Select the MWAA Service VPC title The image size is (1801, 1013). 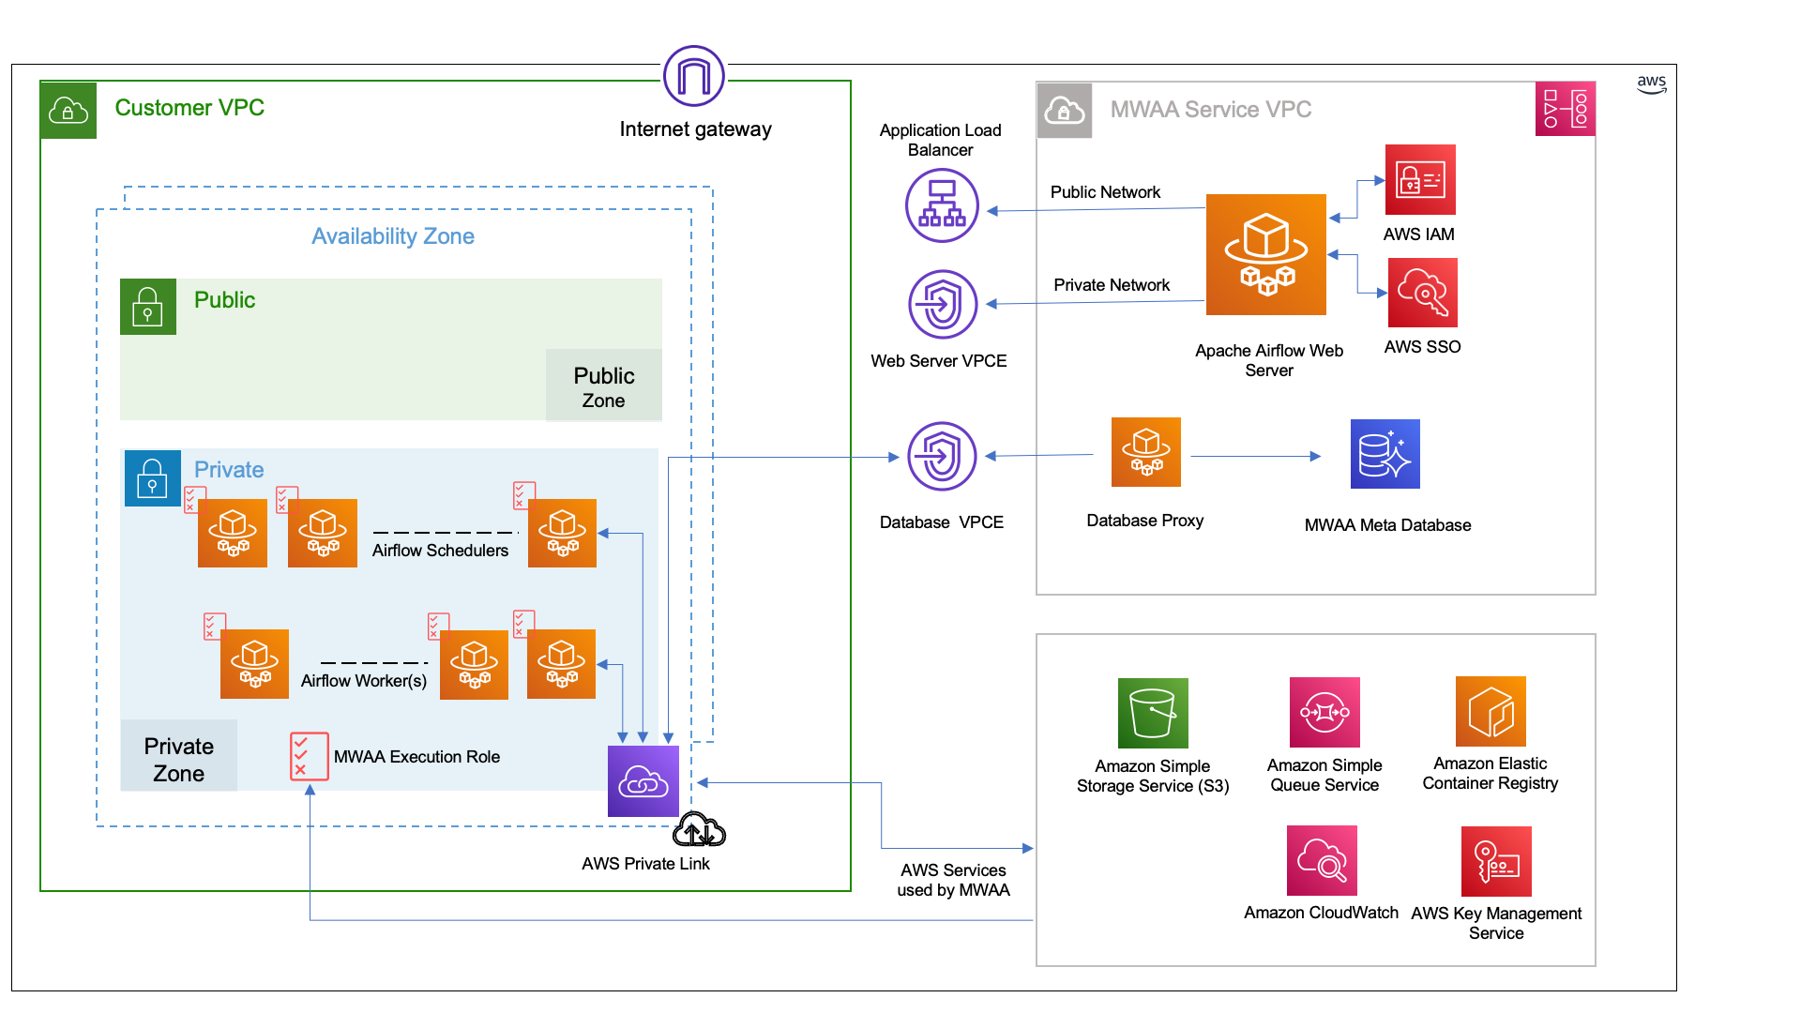[x=1211, y=110]
